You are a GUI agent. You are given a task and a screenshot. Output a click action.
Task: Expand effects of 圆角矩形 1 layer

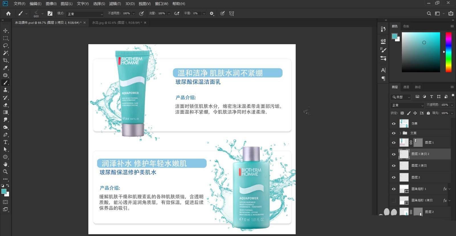450,189
